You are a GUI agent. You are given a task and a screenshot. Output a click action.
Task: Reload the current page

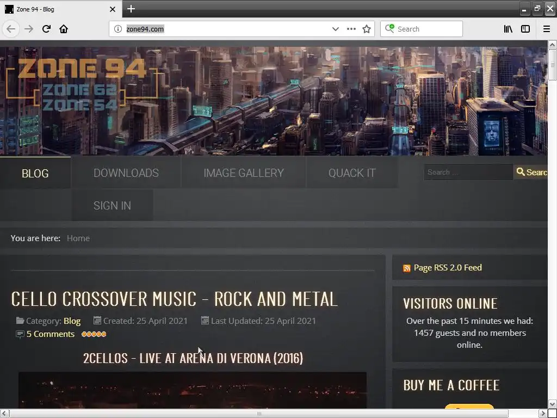coord(46,29)
